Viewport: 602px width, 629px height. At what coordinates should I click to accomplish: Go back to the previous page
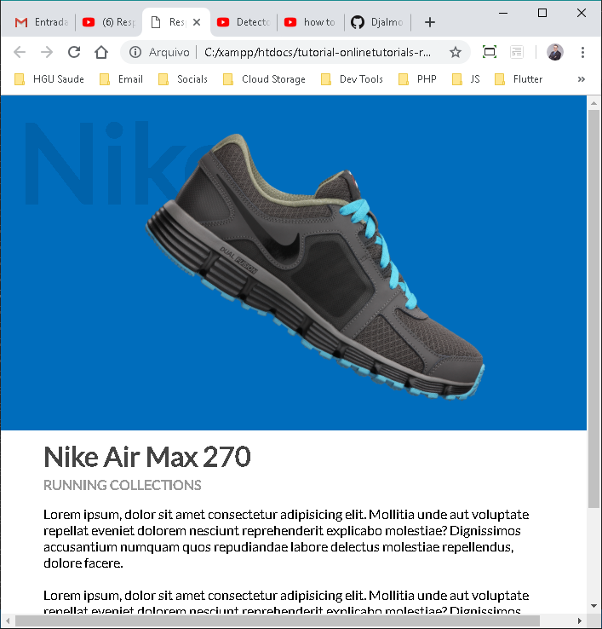pyautogui.click(x=20, y=52)
